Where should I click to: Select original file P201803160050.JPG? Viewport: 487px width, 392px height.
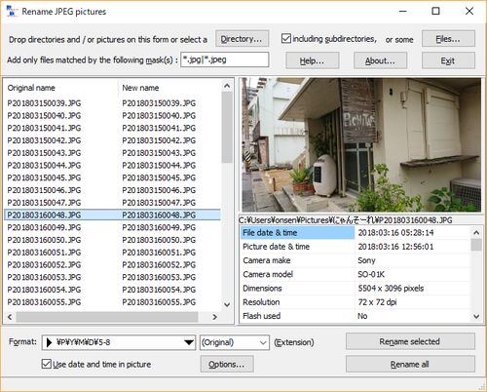(44, 240)
